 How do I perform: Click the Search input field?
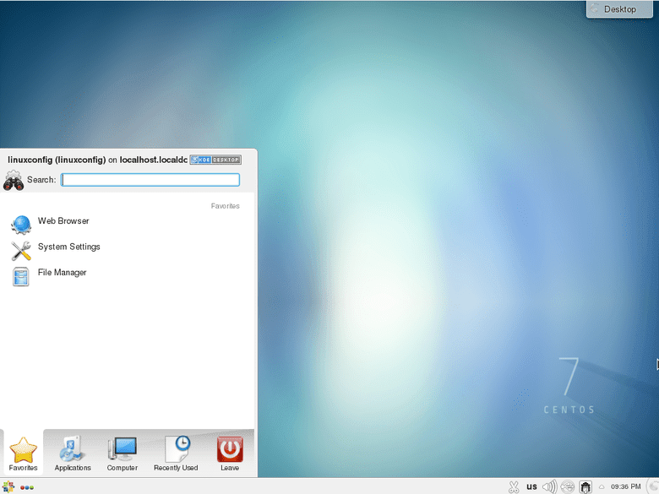(150, 180)
